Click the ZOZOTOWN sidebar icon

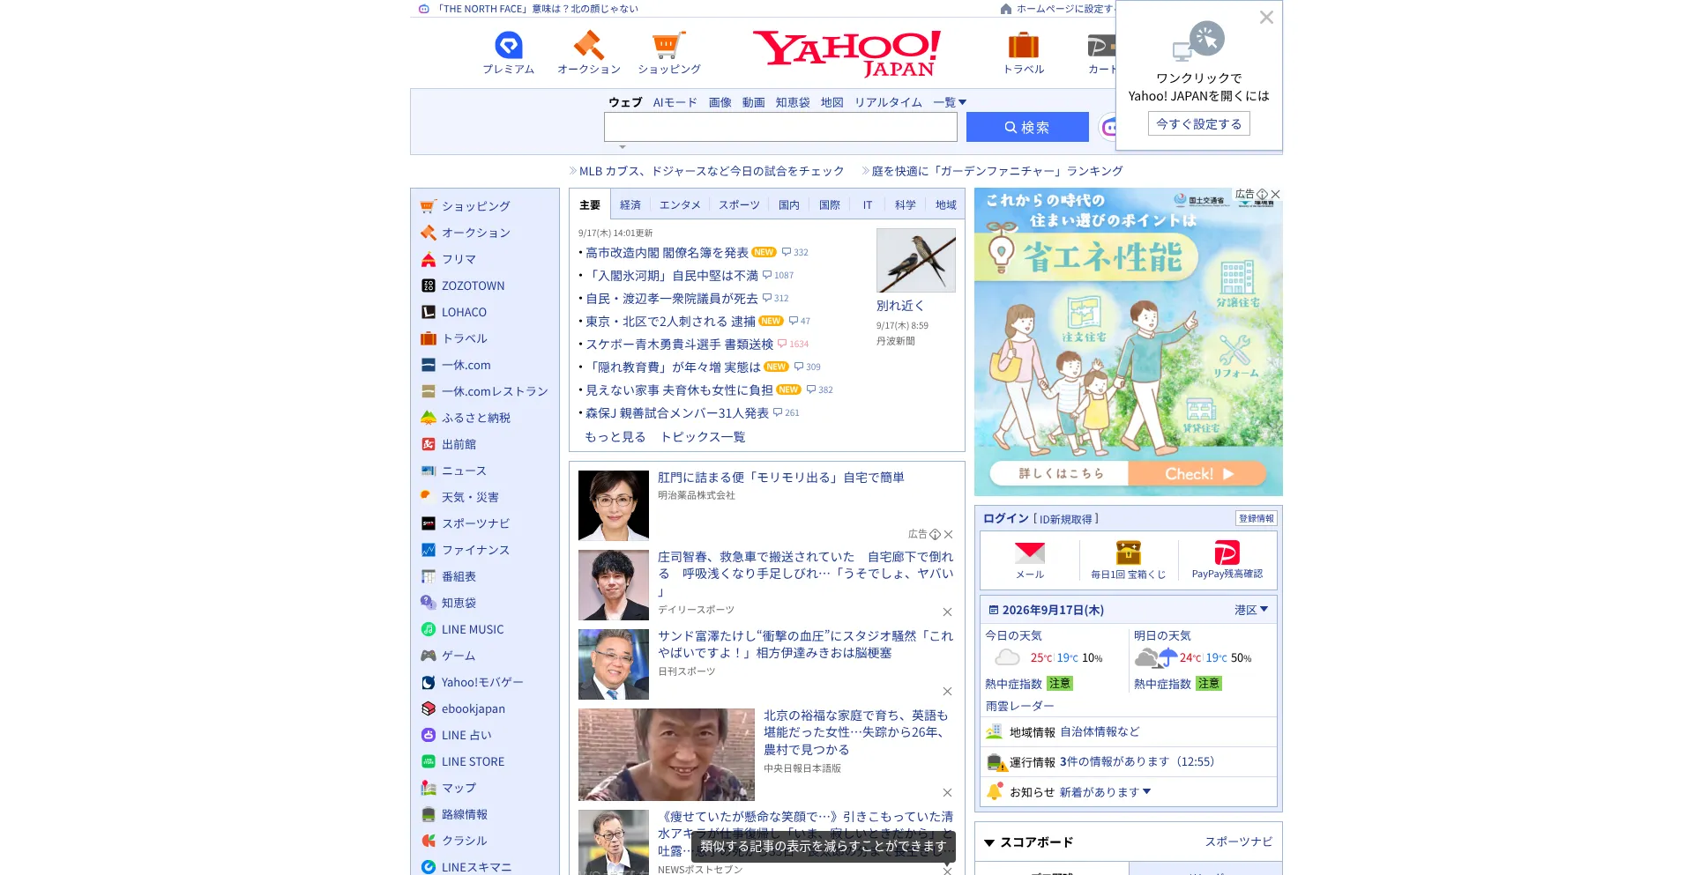(x=429, y=285)
